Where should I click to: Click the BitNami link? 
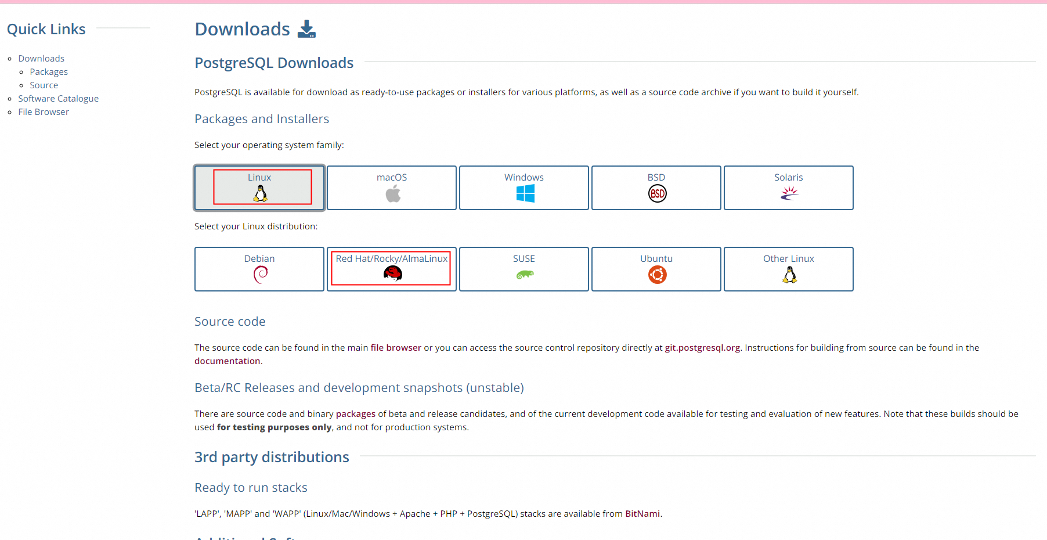pos(642,513)
